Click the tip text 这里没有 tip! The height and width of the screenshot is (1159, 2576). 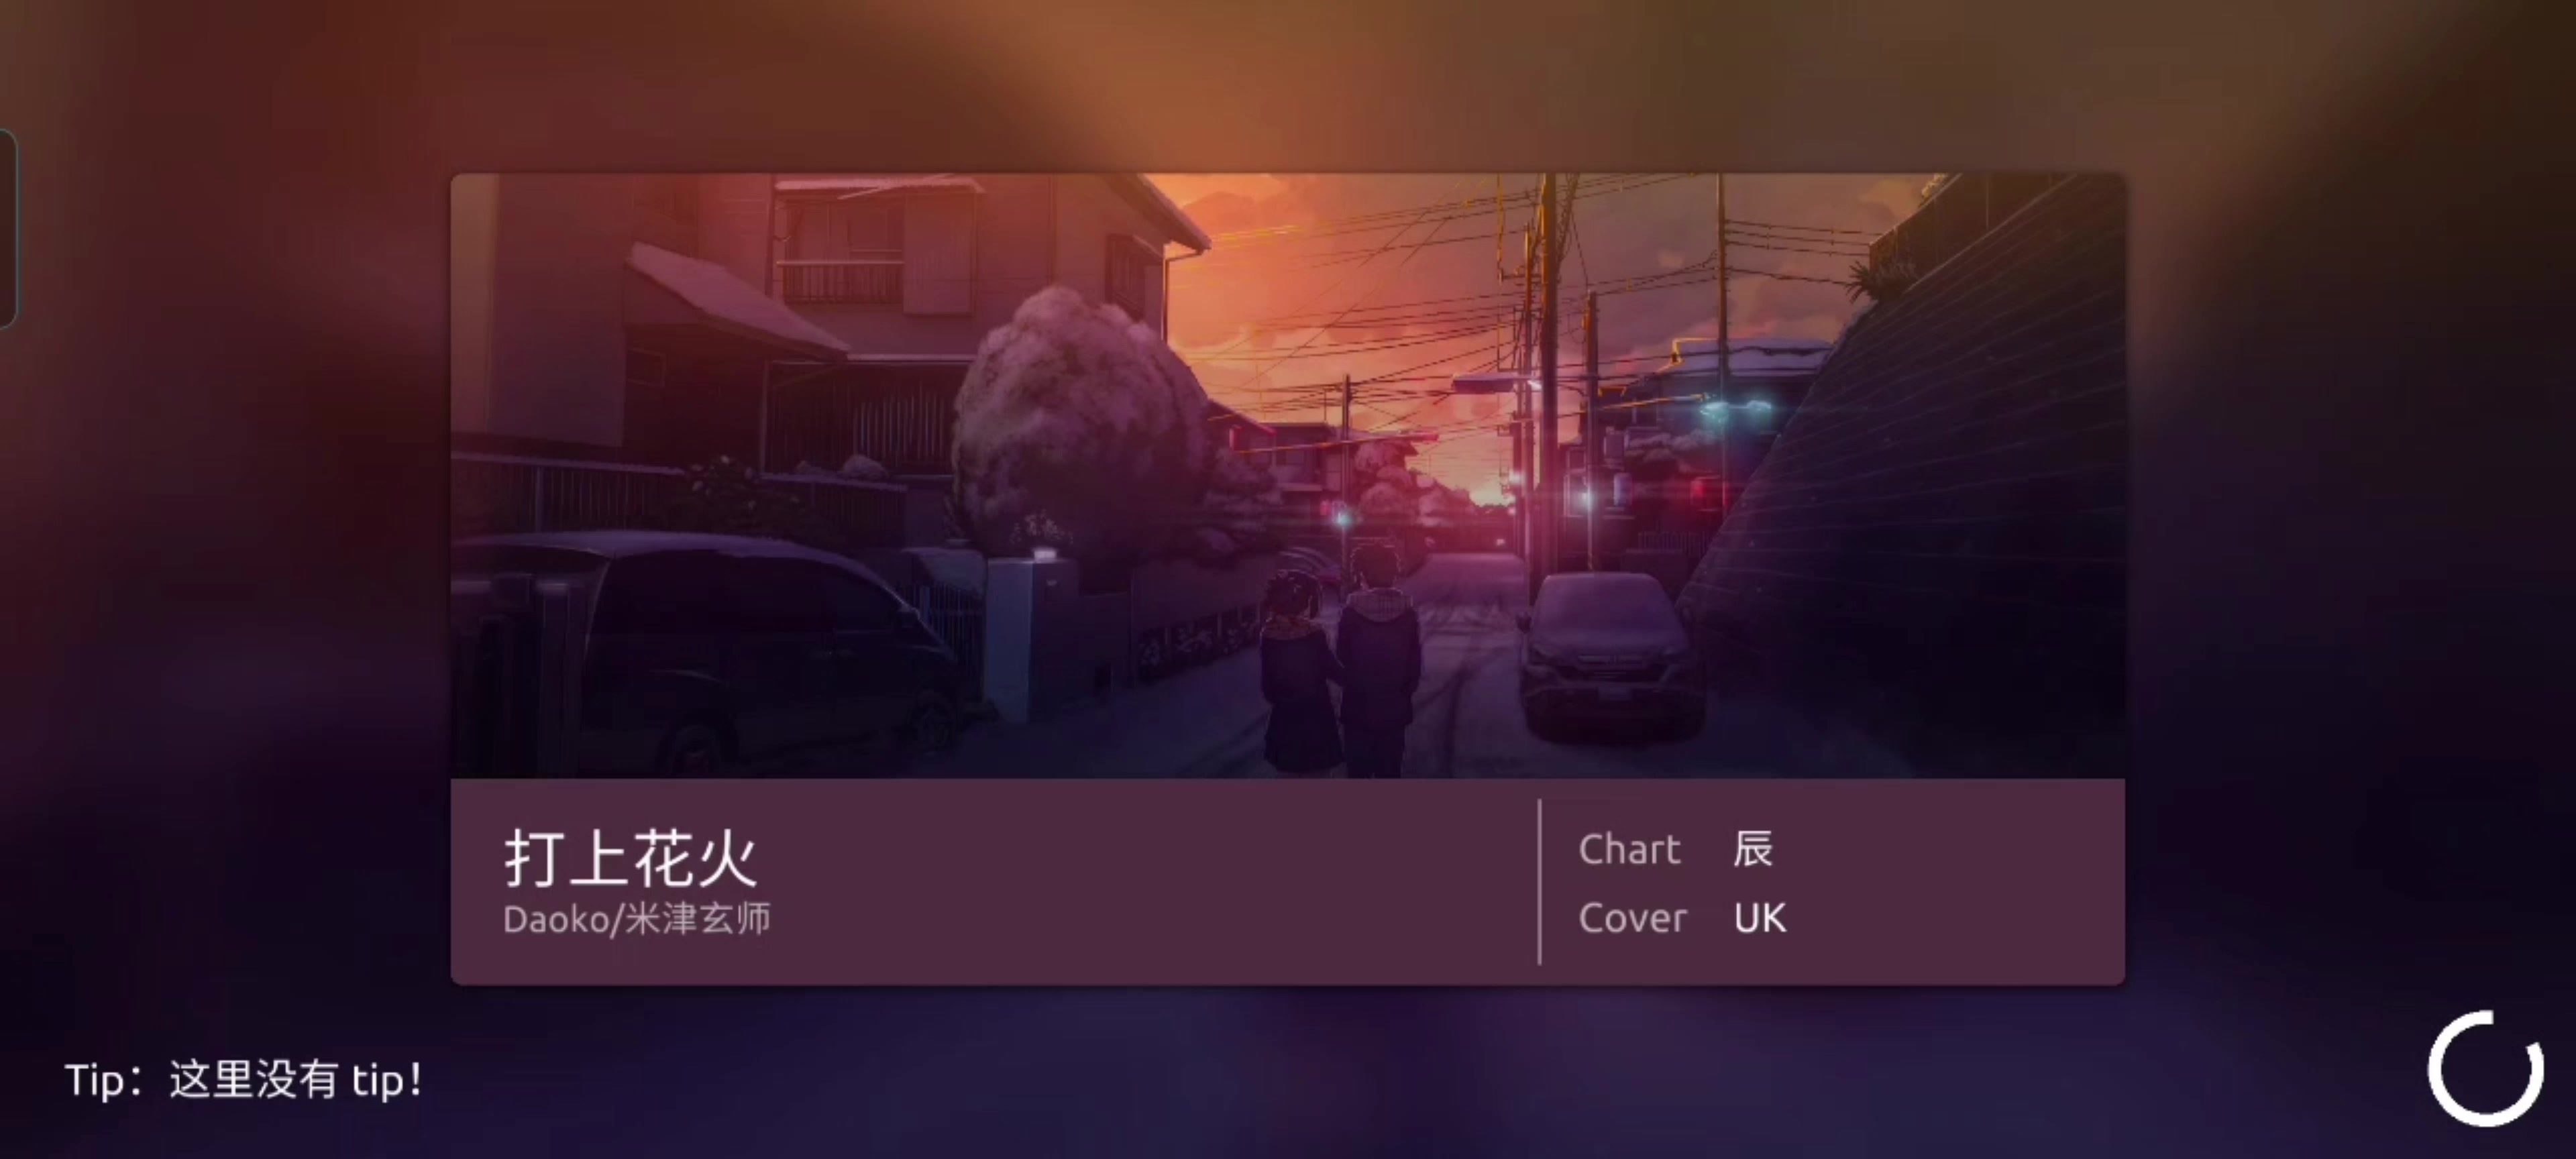pos(296,1080)
